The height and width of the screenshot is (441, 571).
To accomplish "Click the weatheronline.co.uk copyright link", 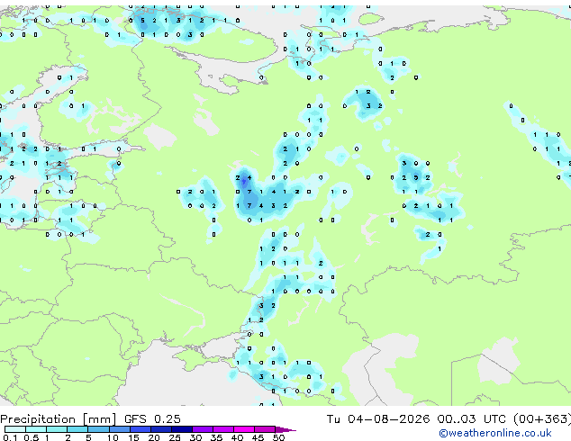I will coord(495,433).
